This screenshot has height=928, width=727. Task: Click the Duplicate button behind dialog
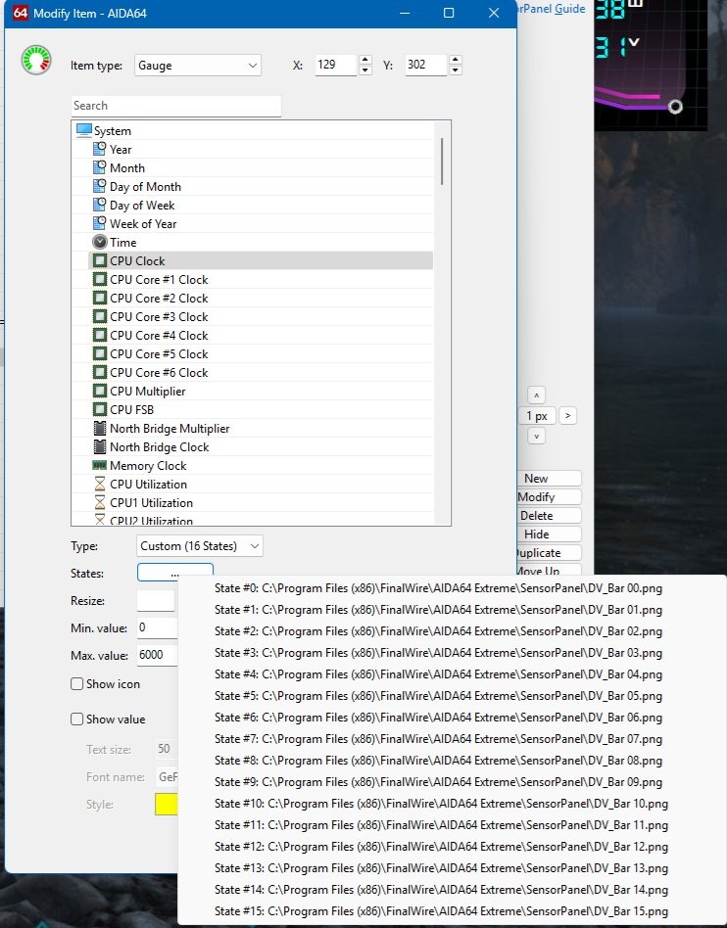pos(550,553)
